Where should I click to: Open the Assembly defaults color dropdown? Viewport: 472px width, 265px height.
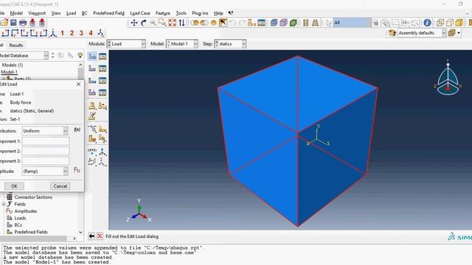tap(422, 32)
